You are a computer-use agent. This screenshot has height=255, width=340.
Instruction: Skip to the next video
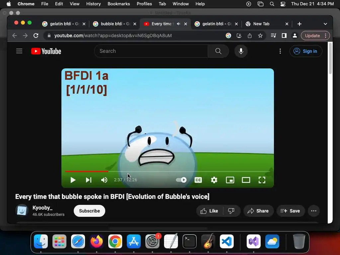[x=88, y=180]
